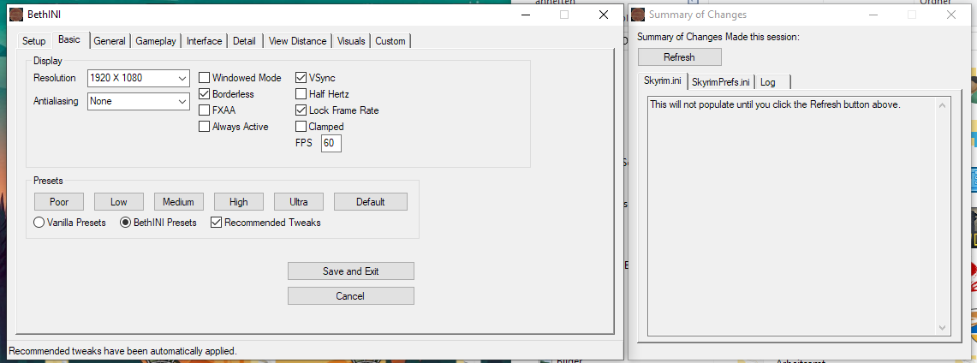Viewport: 977px width, 363px height.
Task: Toggle the FXAA checkbox
Action: coord(204,110)
